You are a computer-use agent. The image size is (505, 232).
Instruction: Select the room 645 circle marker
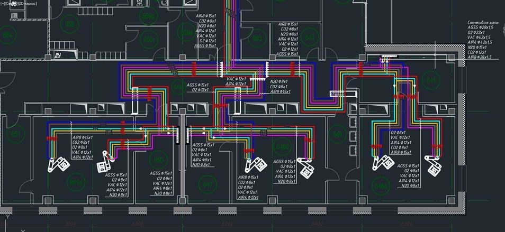click(431, 80)
